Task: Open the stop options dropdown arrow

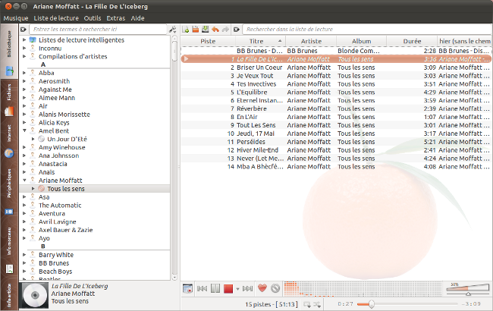Action: pos(237,289)
